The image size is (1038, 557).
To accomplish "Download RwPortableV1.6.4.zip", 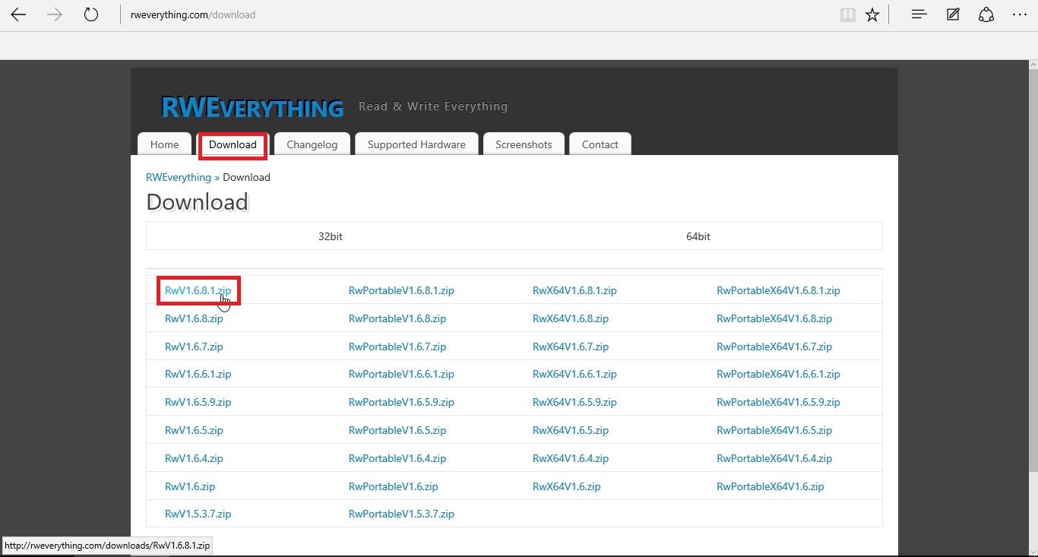I will click(397, 458).
